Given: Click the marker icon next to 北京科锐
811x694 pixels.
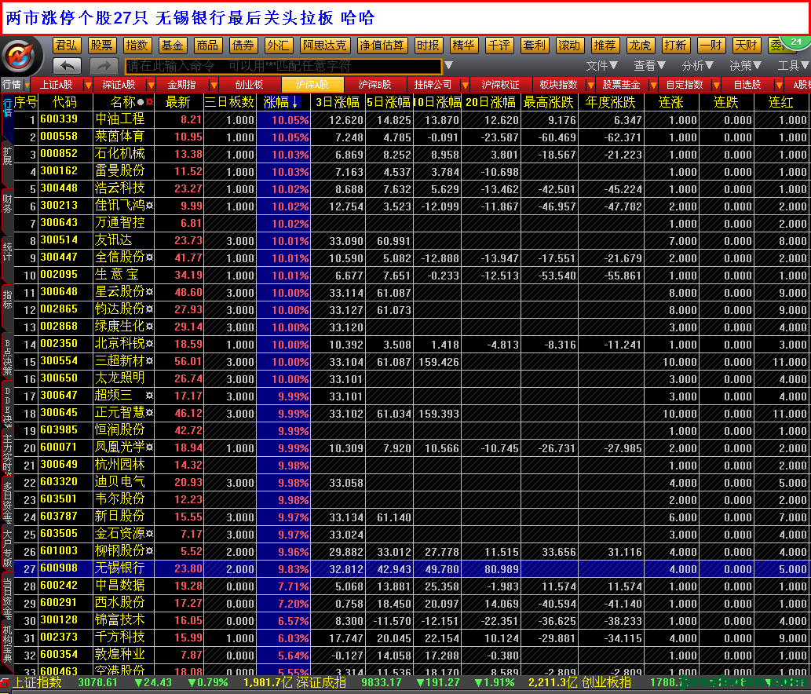Looking at the screenshot, I should (x=149, y=343).
